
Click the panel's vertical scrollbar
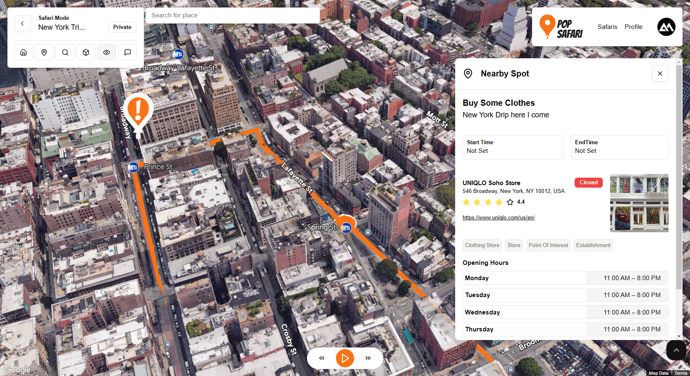click(x=679, y=178)
